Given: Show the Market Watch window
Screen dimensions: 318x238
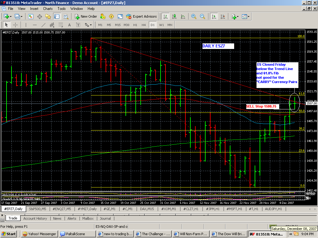Looking at the screenshot, I should click(31, 16).
